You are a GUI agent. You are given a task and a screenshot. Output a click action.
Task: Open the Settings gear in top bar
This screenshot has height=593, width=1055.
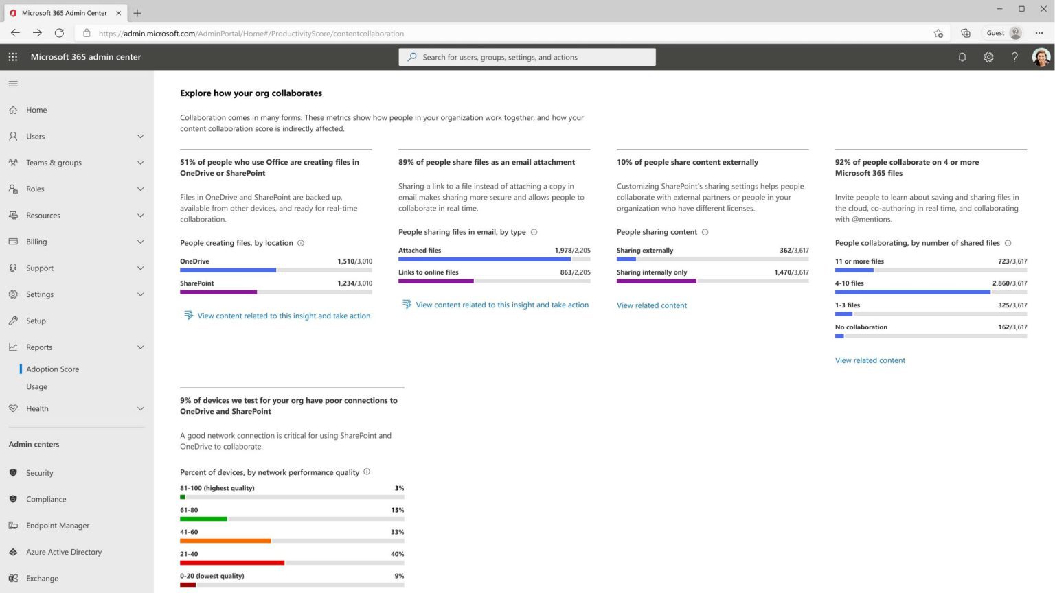988,57
